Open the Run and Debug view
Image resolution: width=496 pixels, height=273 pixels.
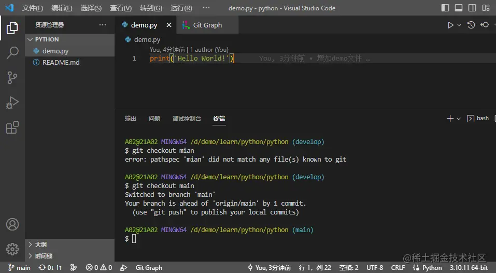point(12,103)
